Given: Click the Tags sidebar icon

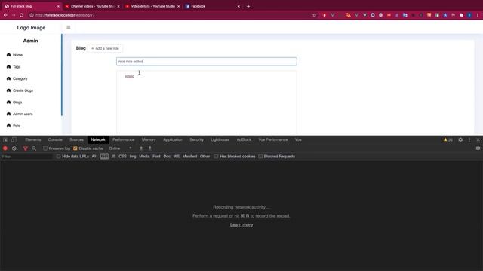Looking at the screenshot, I should coord(8,67).
